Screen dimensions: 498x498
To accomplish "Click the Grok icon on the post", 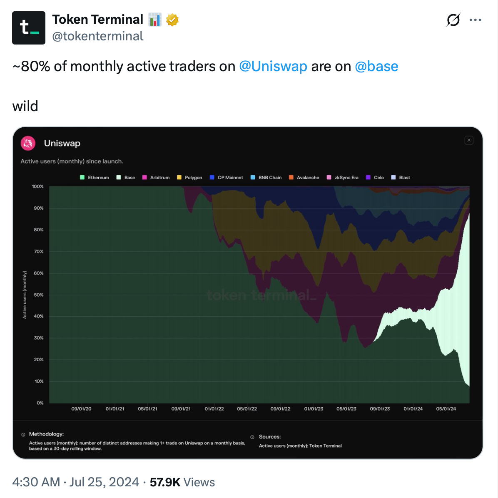I will click(x=453, y=20).
